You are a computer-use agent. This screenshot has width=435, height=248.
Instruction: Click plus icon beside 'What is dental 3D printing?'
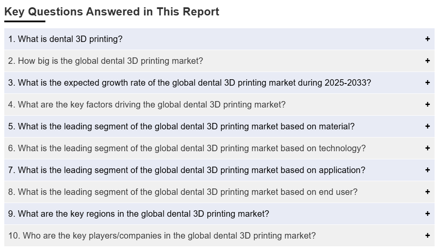pyautogui.click(x=427, y=39)
